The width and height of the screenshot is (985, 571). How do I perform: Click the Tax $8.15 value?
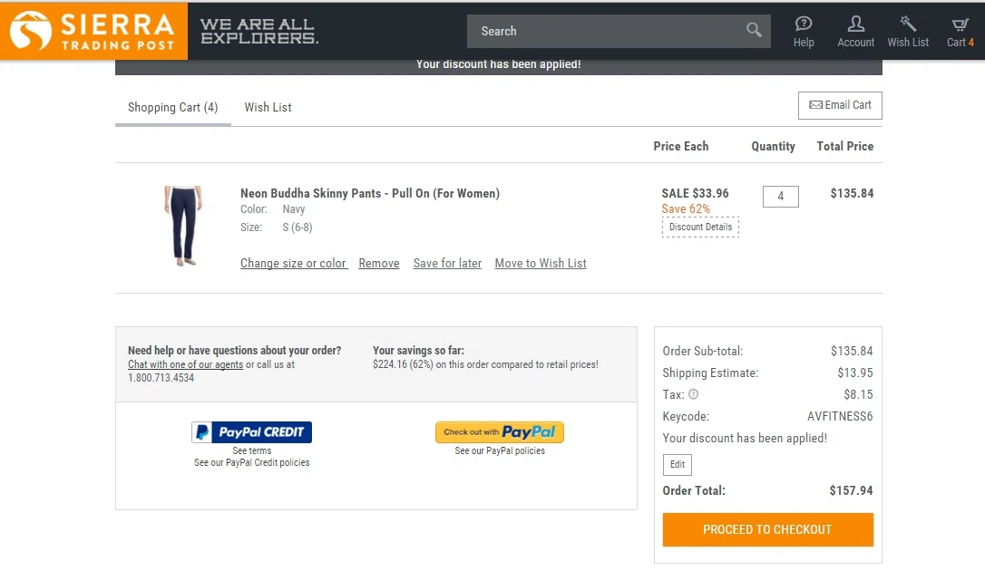pos(858,394)
